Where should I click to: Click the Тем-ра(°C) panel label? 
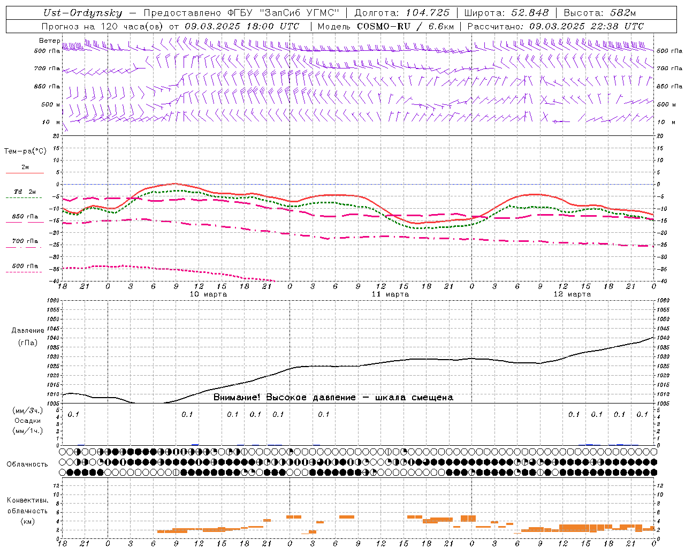(x=25, y=151)
